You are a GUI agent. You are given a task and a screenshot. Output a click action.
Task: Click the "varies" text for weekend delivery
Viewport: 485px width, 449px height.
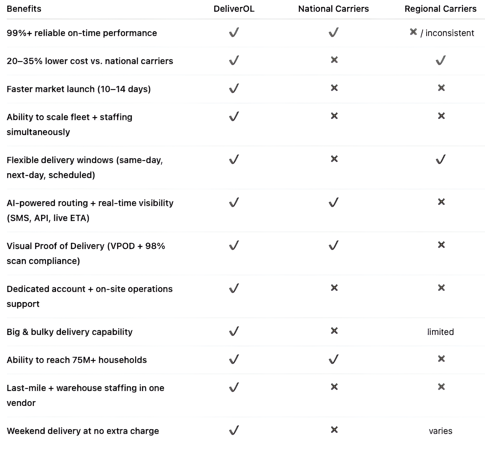[440, 431]
